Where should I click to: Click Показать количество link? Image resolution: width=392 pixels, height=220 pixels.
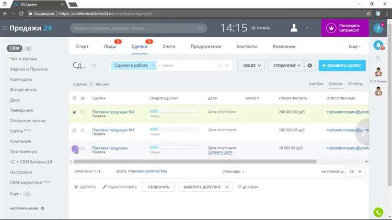point(147,171)
